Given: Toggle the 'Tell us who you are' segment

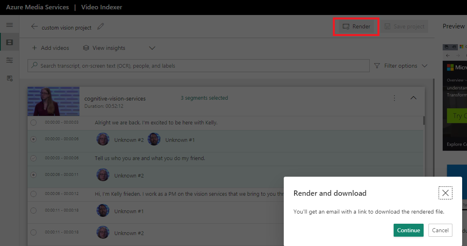Looking at the screenshot, I should [33, 158].
